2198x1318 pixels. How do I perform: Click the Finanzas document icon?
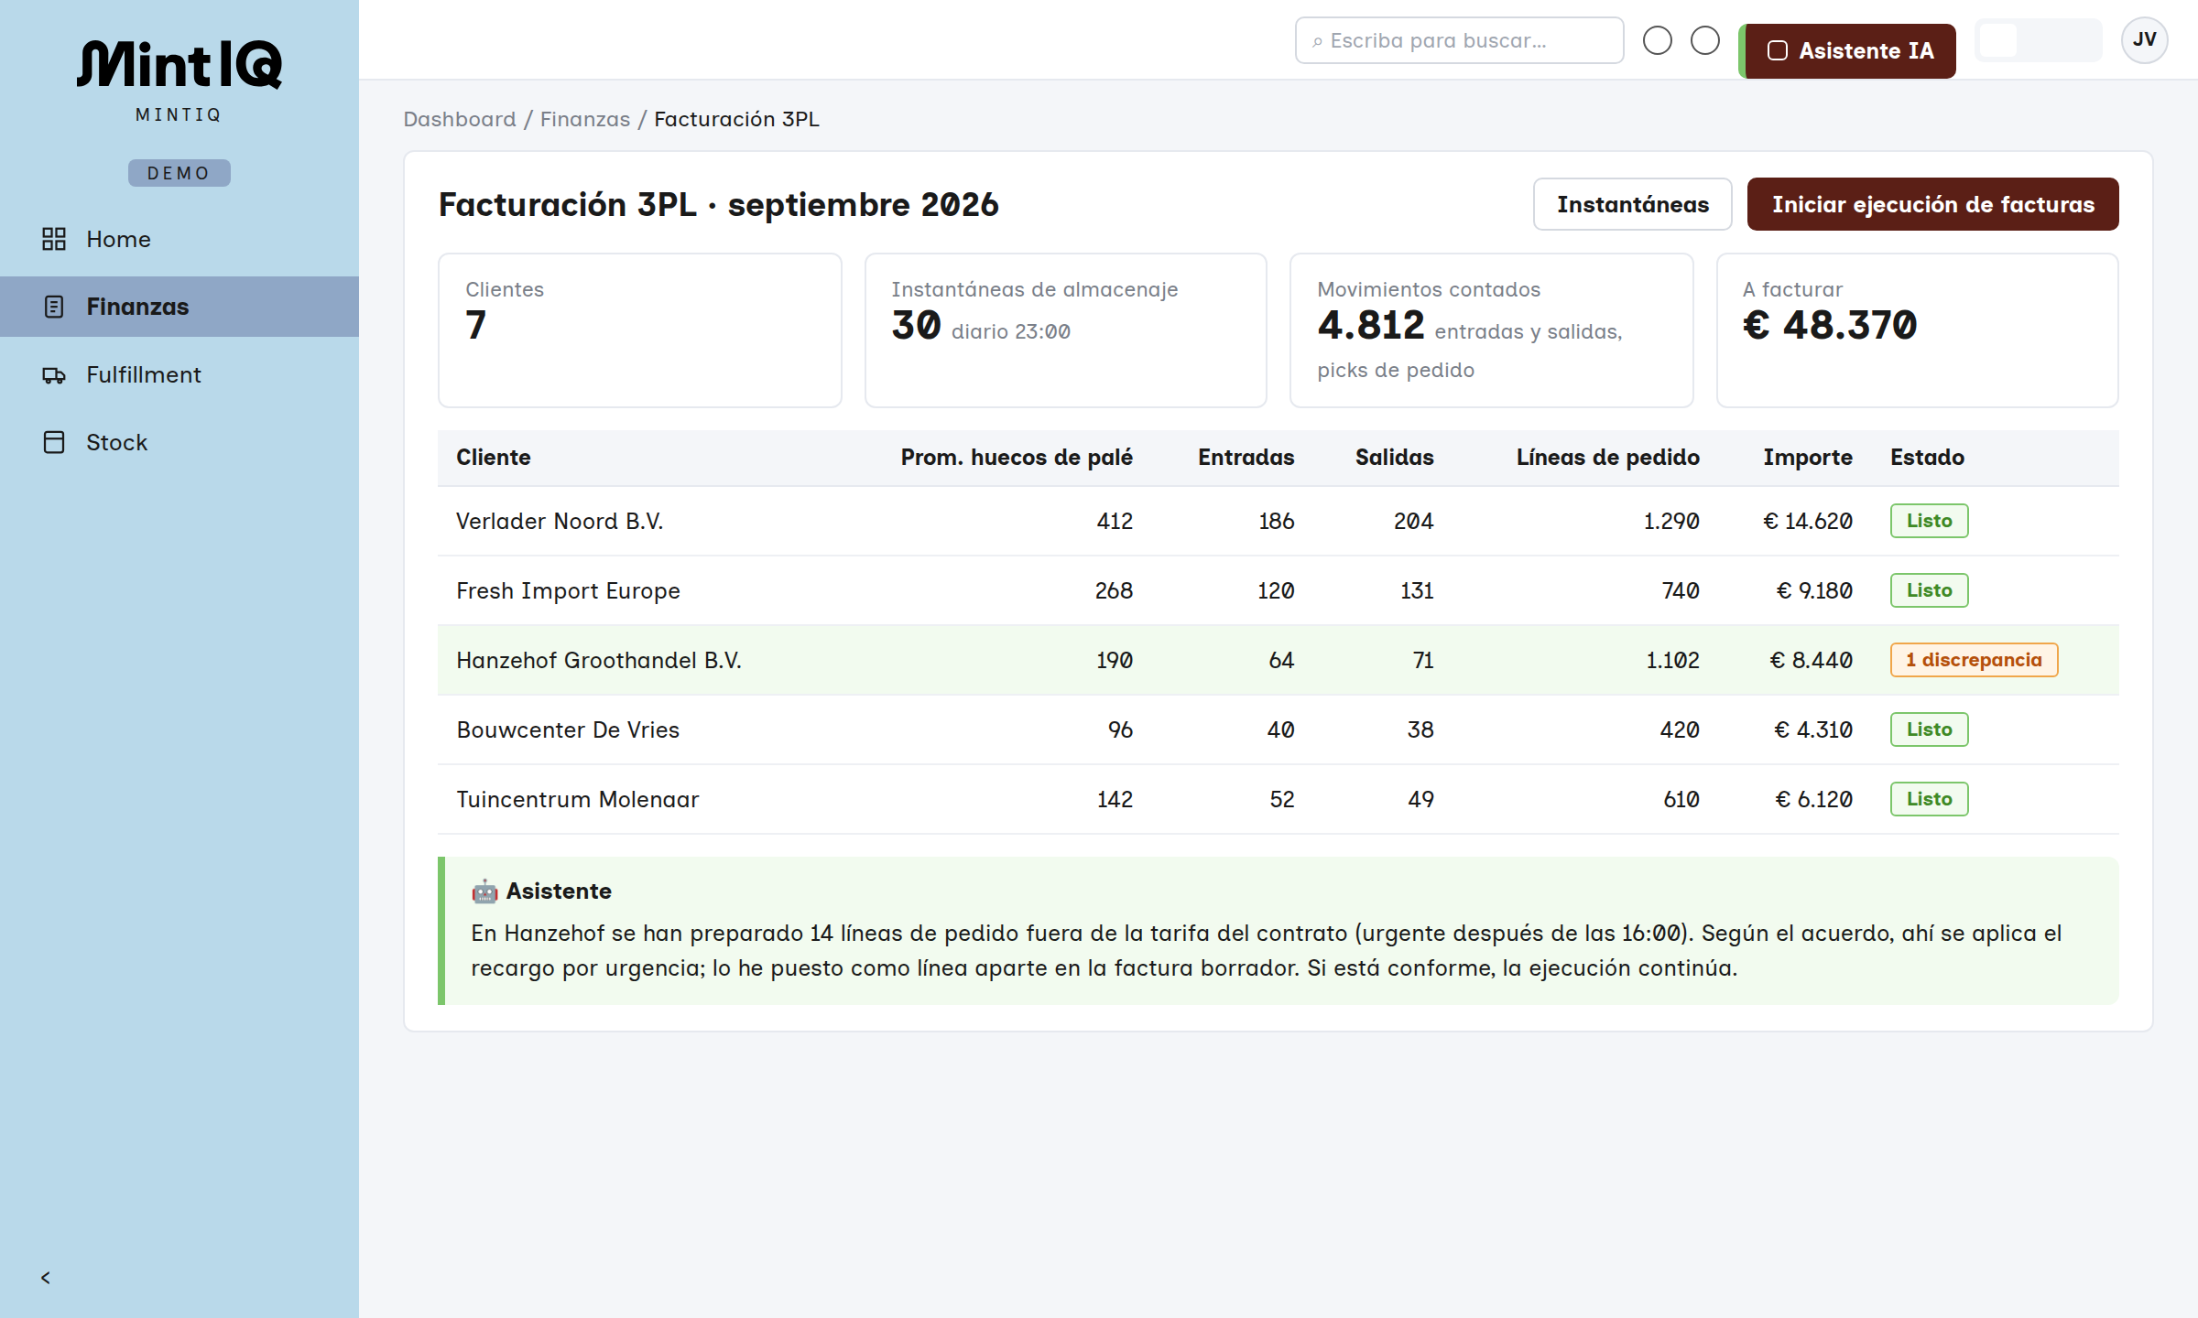click(x=54, y=307)
